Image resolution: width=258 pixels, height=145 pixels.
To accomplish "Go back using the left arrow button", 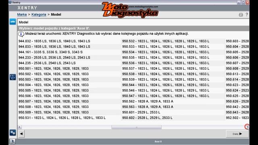I will pyautogui.click(x=21, y=134).
